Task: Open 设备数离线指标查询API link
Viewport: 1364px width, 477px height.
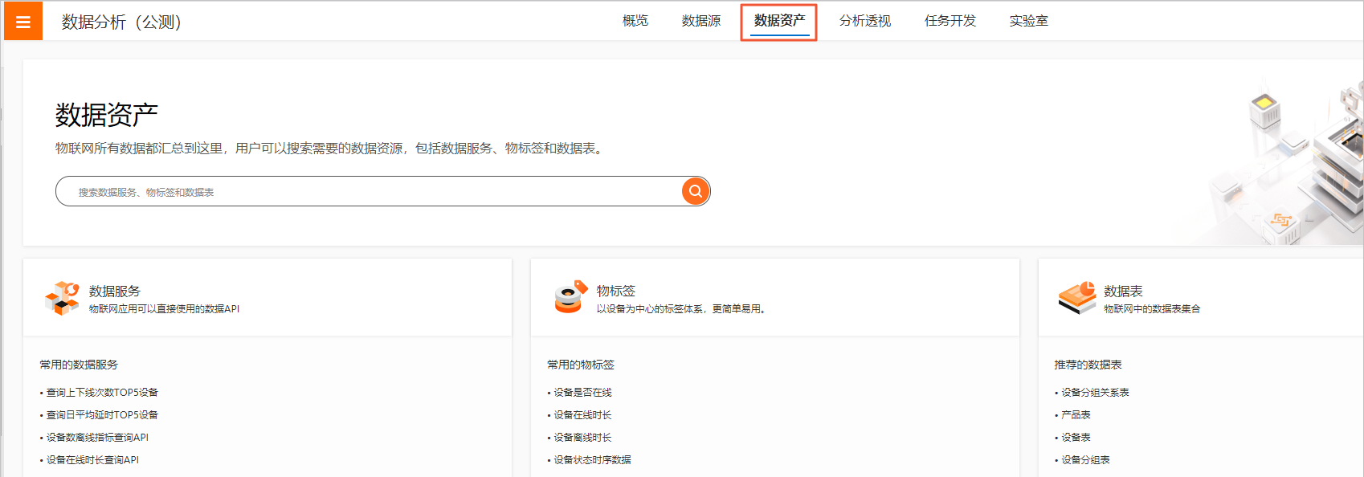Action: pyautogui.click(x=97, y=438)
